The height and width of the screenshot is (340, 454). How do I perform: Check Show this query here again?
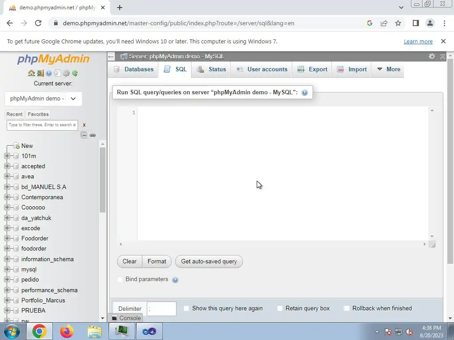click(x=187, y=308)
